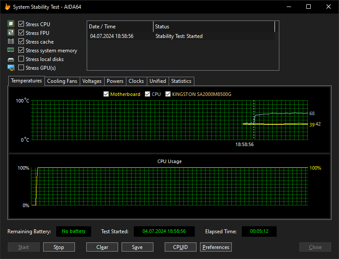This screenshot has width=339, height=259.
Task: Stop the stability test
Action: pos(59,247)
